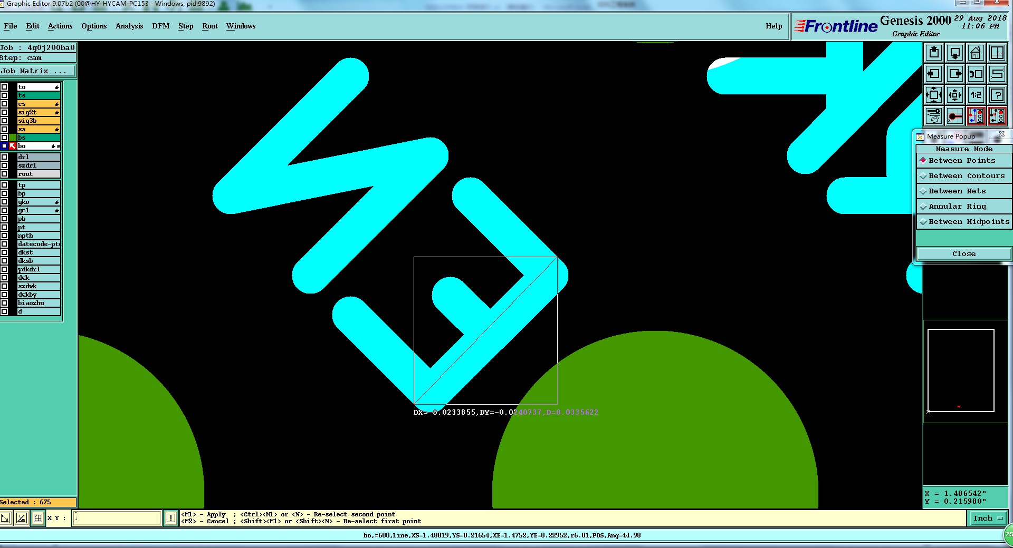This screenshot has width=1013, height=548.
Task: Click the grid window icon beside XY label
Action: [x=38, y=518]
